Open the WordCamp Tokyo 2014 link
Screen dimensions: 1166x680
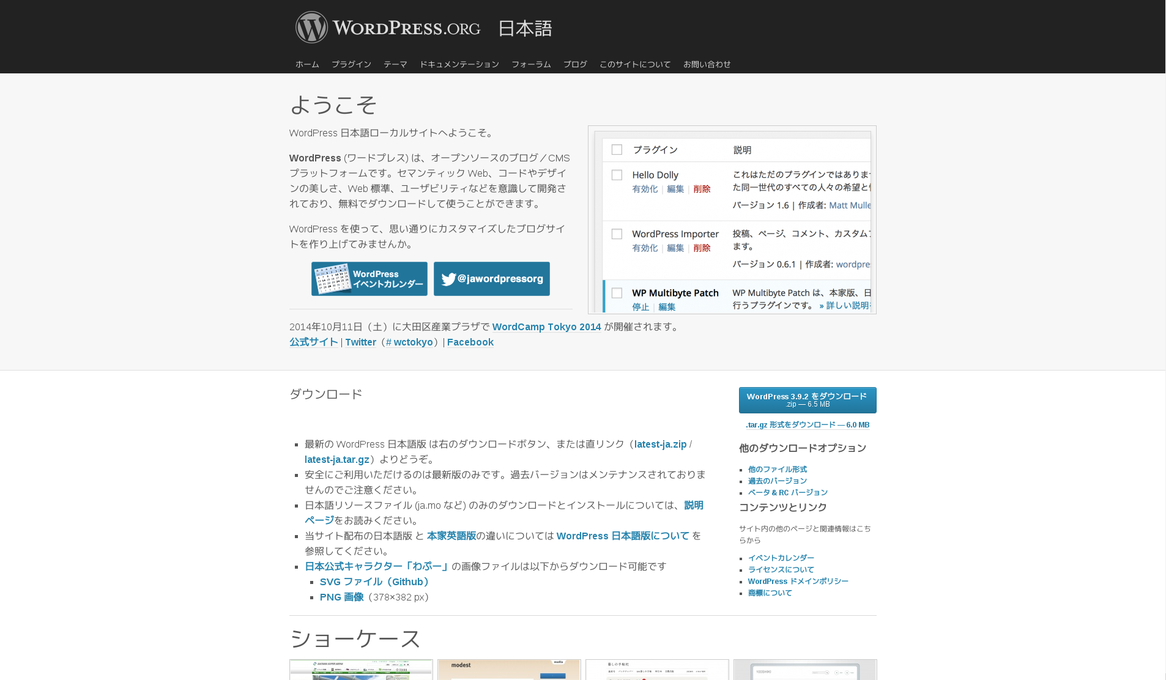click(547, 327)
